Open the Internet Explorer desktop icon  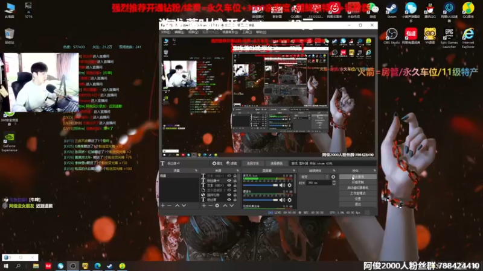click(x=468, y=38)
